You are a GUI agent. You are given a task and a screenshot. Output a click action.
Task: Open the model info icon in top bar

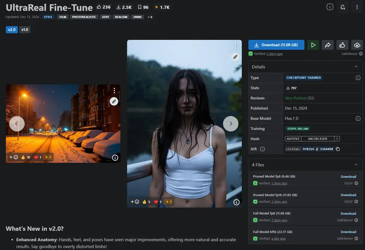(x=330, y=7)
